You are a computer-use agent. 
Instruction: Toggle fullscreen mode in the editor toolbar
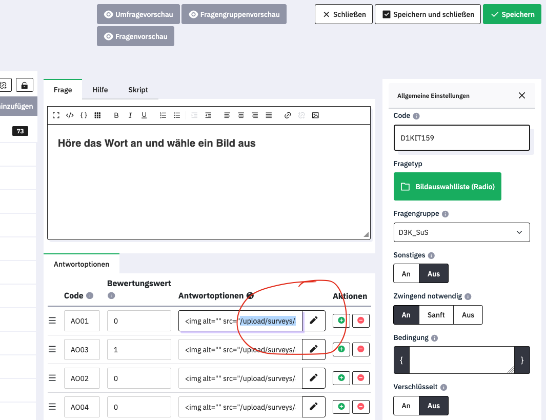56,115
